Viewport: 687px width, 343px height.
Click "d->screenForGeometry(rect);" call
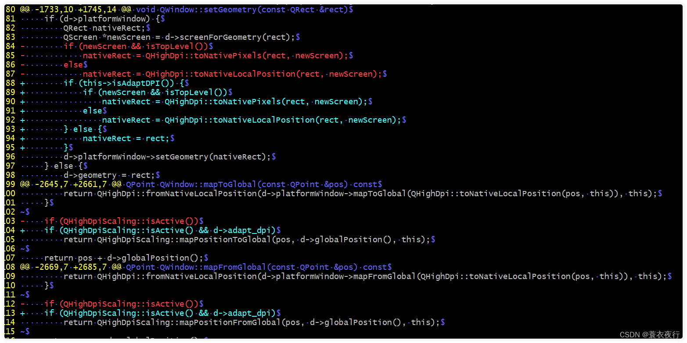pyautogui.click(x=230, y=37)
